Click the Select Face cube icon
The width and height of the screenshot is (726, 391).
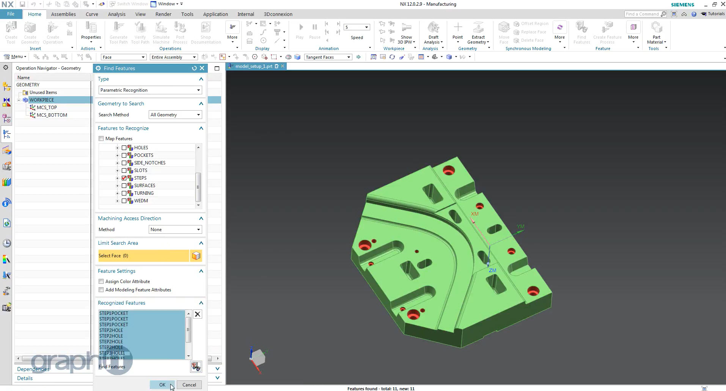pos(196,256)
